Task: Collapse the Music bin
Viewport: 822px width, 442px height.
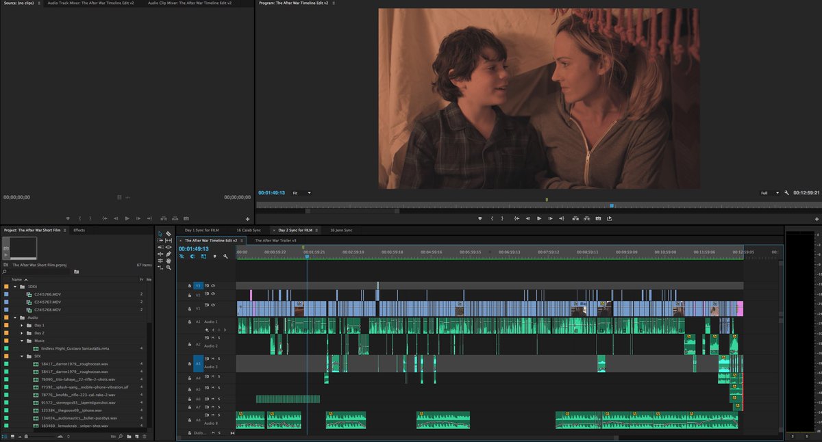Action: coord(22,340)
